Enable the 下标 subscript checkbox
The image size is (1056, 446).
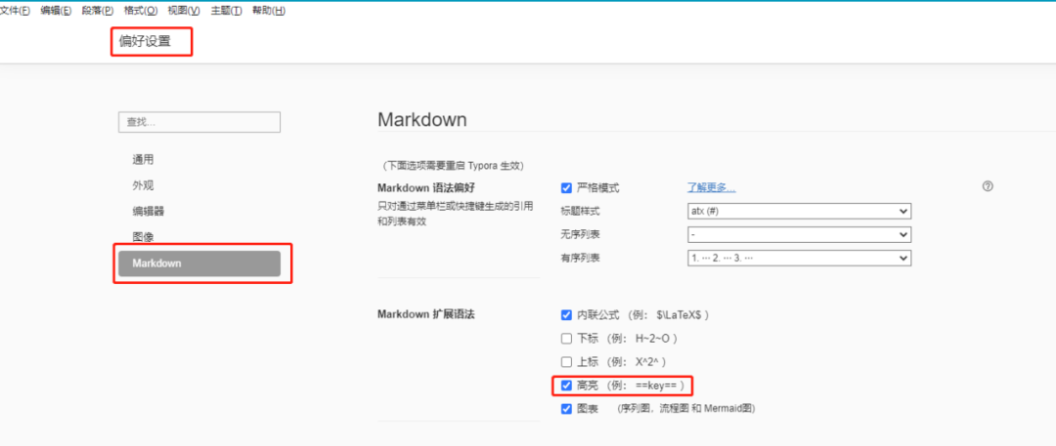click(x=566, y=339)
